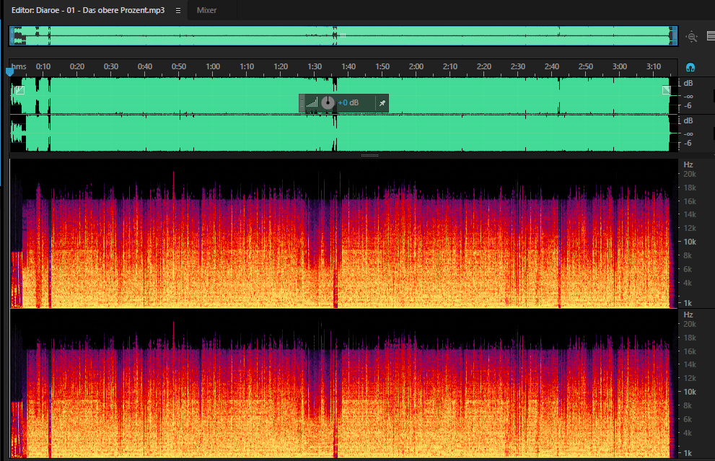The image size is (715, 461).
Task: Grab the HUD dotted grip handle
Action: [x=302, y=103]
